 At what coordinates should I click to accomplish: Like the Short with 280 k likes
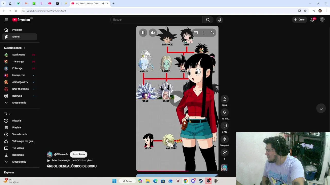225,99
